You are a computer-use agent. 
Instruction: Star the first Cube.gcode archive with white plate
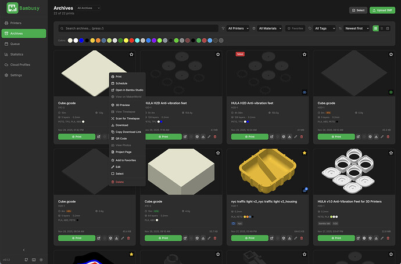(131, 55)
